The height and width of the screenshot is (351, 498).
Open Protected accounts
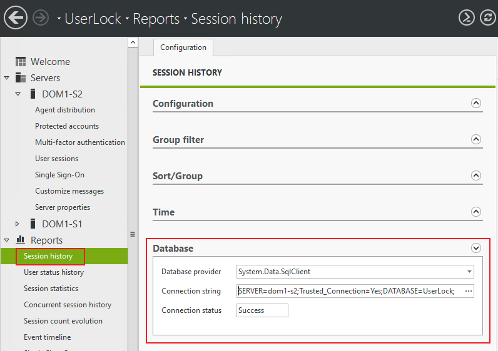(67, 126)
